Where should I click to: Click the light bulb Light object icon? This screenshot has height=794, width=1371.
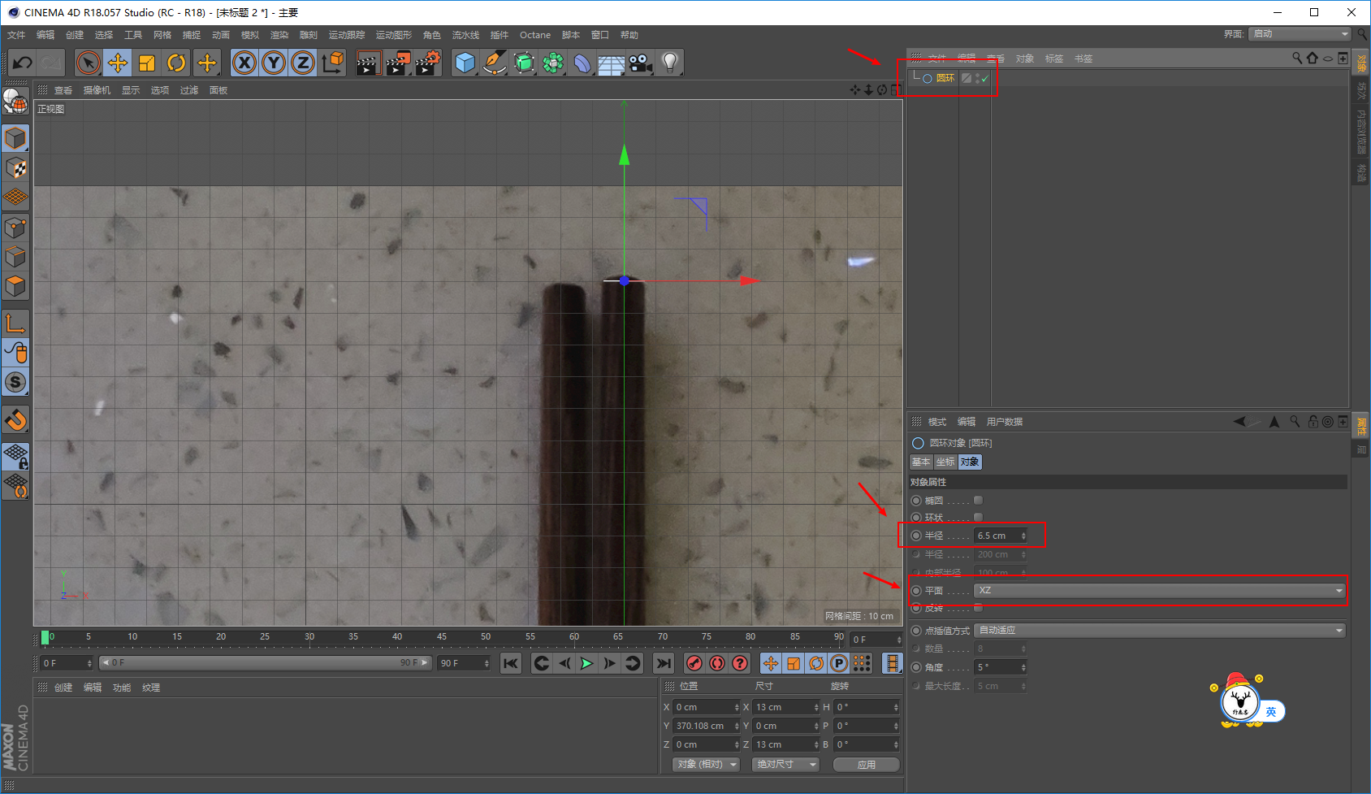(x=669, y=63)
